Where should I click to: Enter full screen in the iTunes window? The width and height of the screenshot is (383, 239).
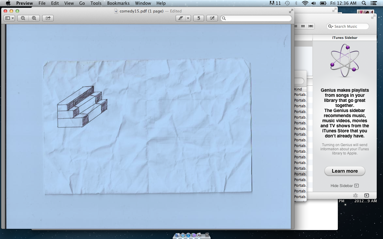[x=373, y=17]
